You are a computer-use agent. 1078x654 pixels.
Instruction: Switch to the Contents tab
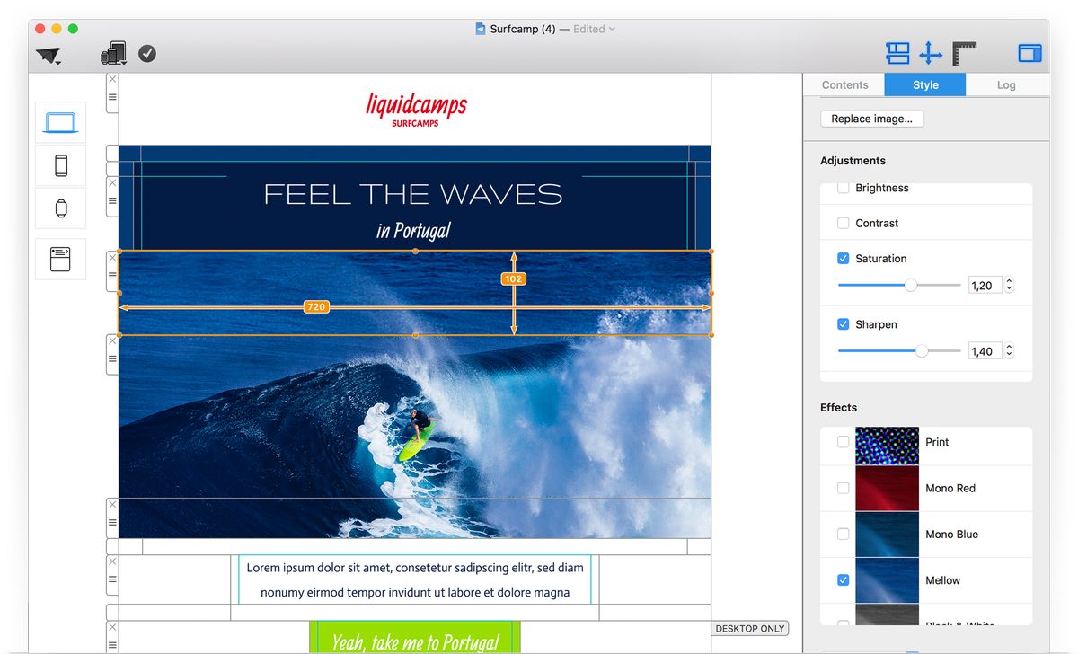[844, 84]
